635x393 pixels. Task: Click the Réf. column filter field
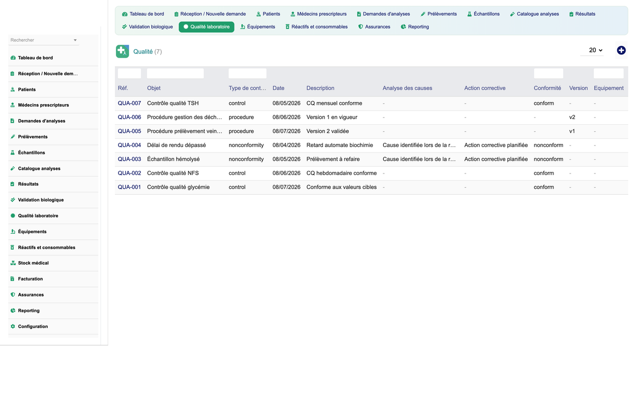[x=129, y=74]
